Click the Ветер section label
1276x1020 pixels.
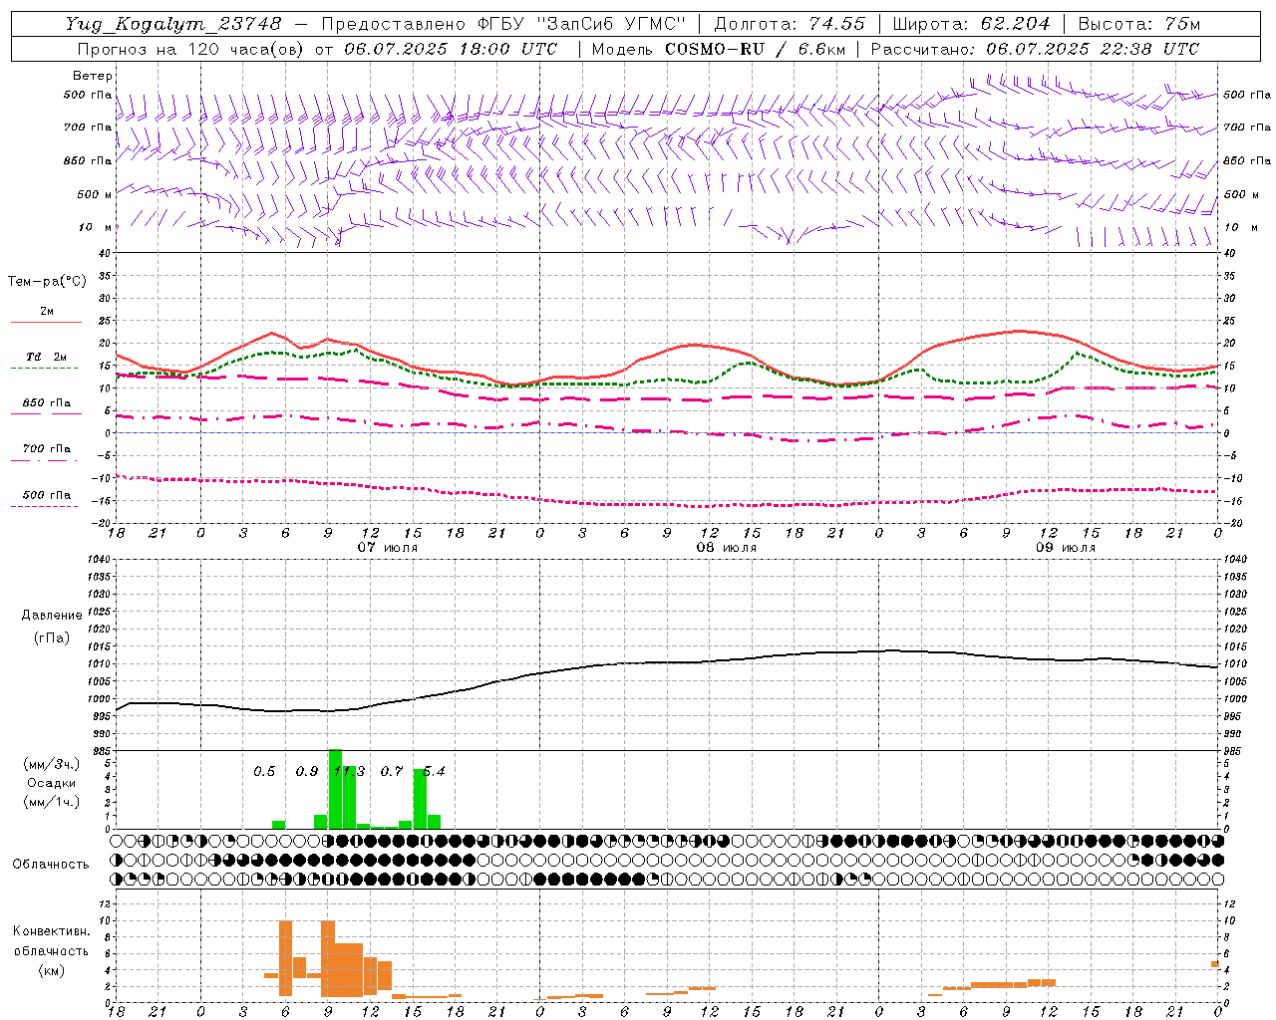coord(93,76)
